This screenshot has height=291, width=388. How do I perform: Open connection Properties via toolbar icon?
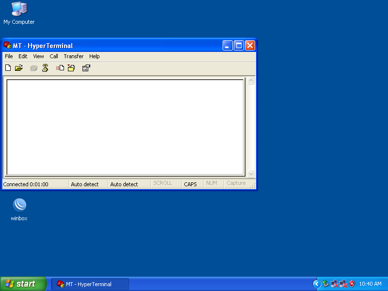pos(86,68)
